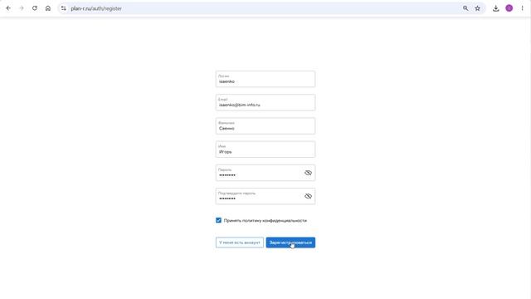Viewport: 531px width, 299px height.
Task: Show password via eye icon in confirm field
Action: pyautogui.click(x=308, y=196)
